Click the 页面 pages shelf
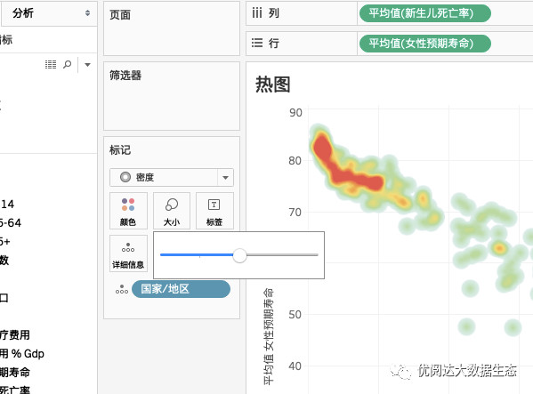Viewport: 533px width, 394px height. [172, 28]
